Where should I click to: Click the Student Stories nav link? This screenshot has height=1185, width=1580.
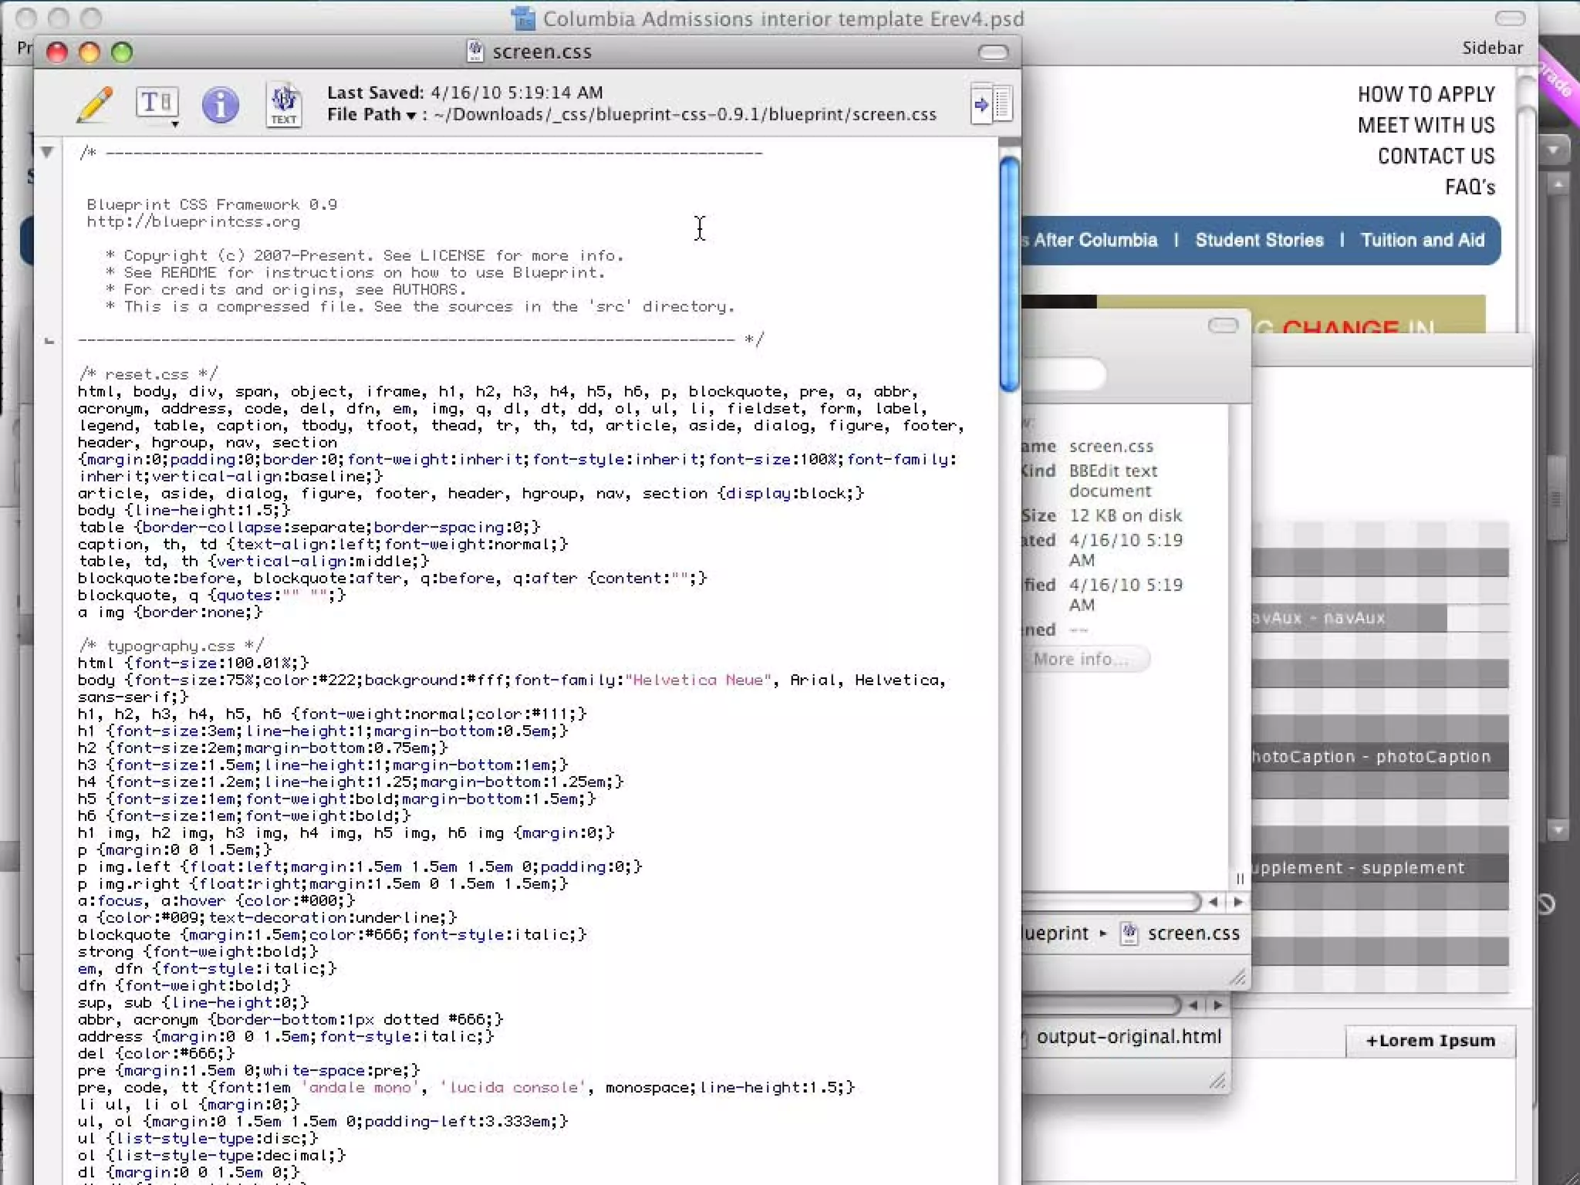(x=1259, y=240)
